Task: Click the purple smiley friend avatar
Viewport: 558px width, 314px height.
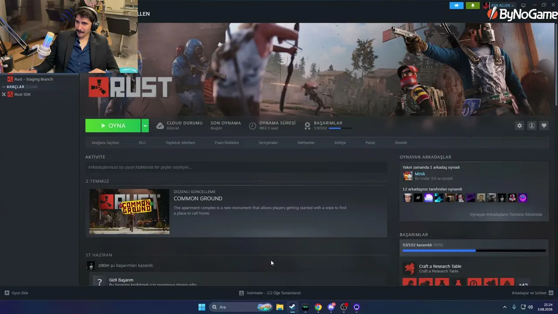Action: (x=523, y=198)
